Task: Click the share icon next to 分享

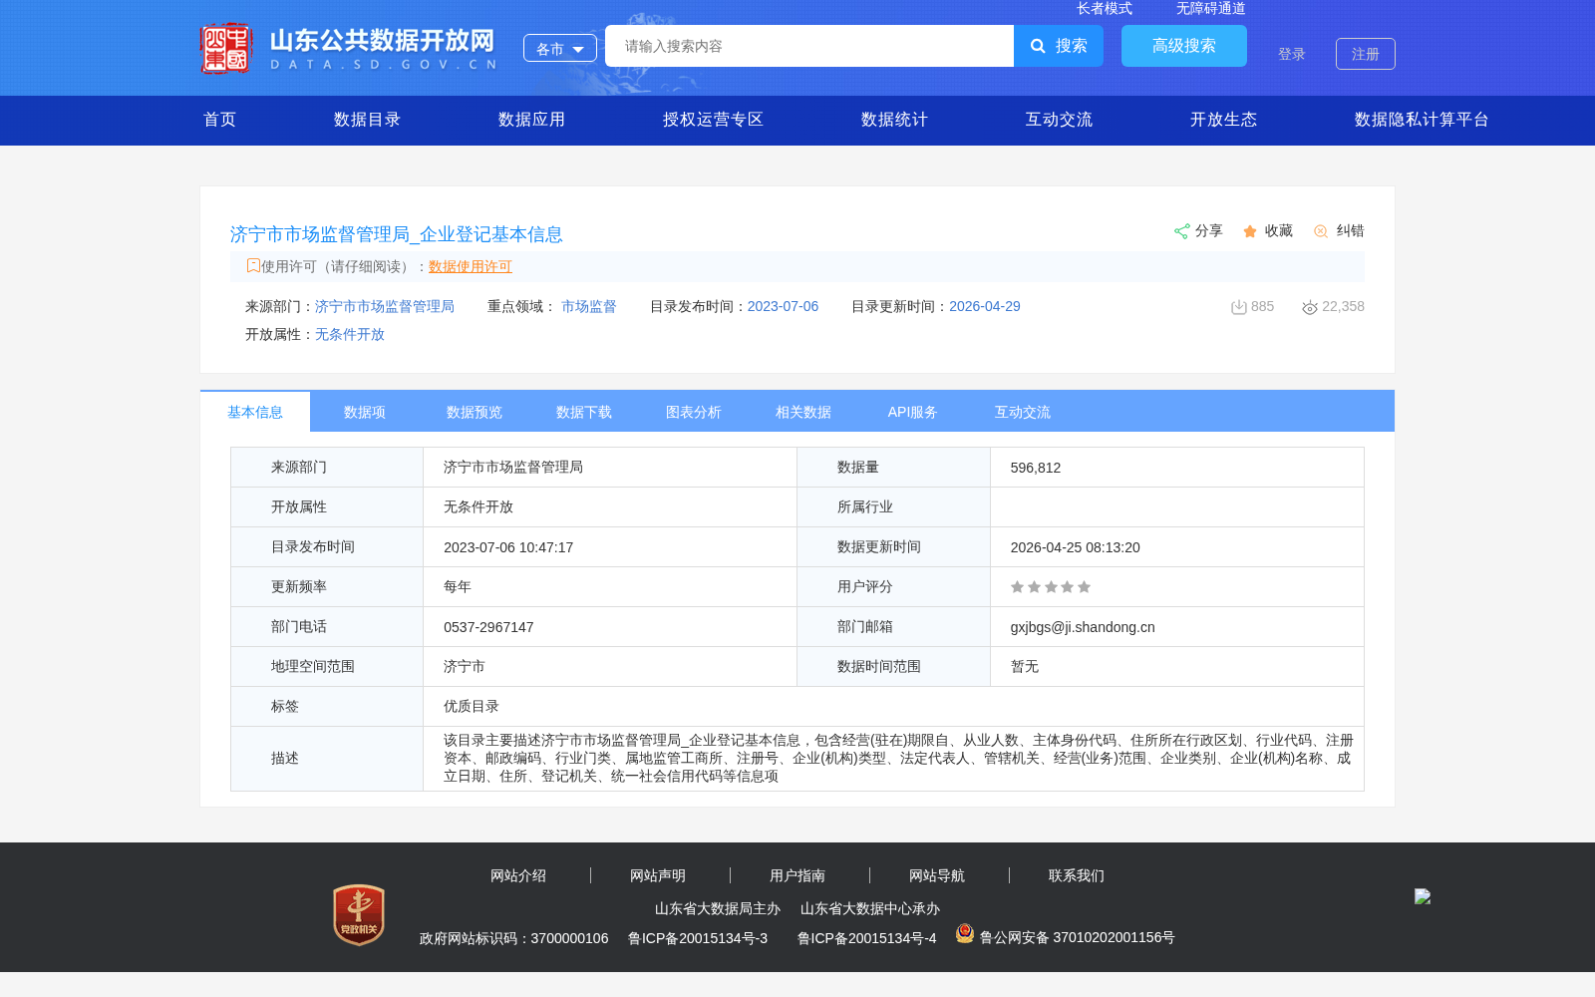Action: click(x=1182, y=231)
